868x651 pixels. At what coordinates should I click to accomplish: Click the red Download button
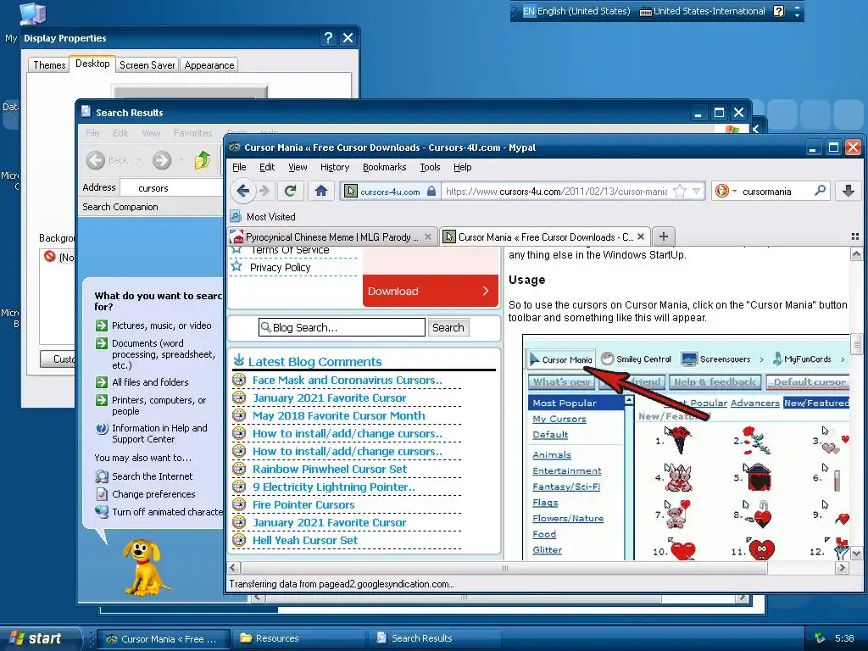tap(430, 291)
